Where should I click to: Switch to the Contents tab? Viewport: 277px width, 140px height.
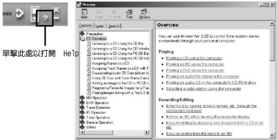point(85,26)
